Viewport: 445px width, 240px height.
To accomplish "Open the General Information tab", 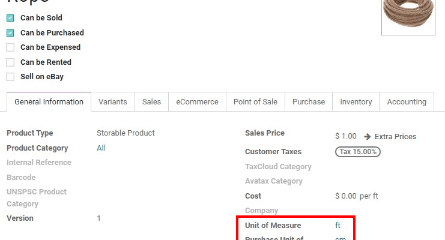I will point(49,102).
